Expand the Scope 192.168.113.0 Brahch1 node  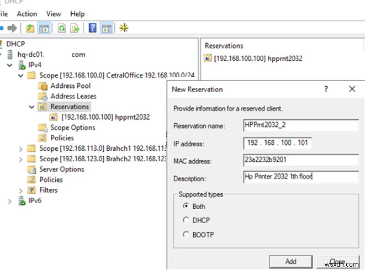click(x=21, y=149)
